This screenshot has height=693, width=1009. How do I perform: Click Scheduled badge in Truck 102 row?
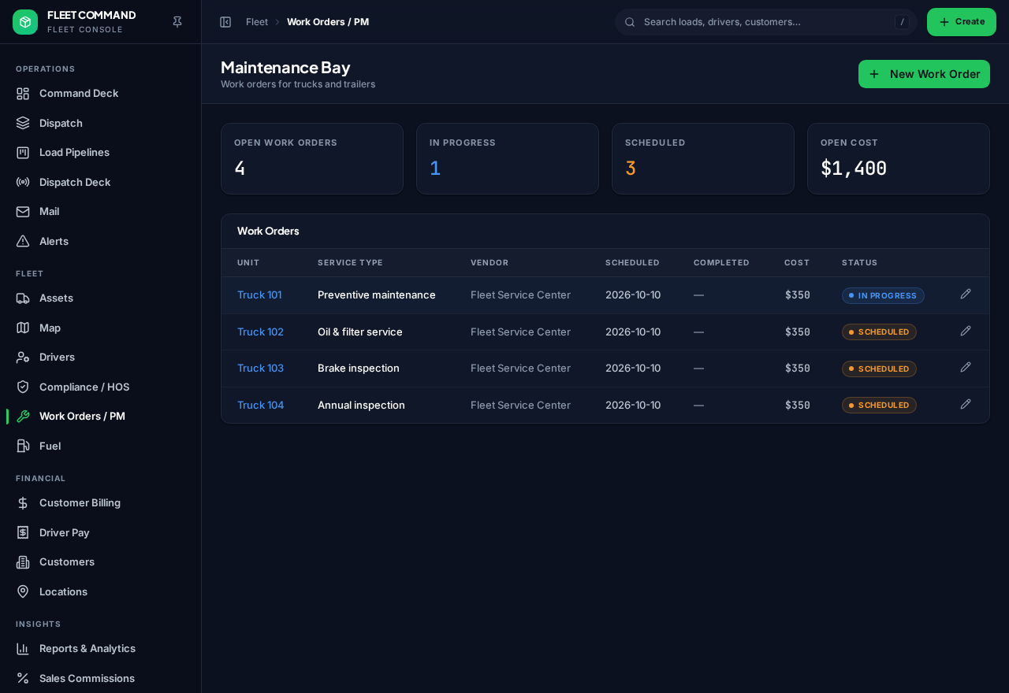click(x=879, y=332)
